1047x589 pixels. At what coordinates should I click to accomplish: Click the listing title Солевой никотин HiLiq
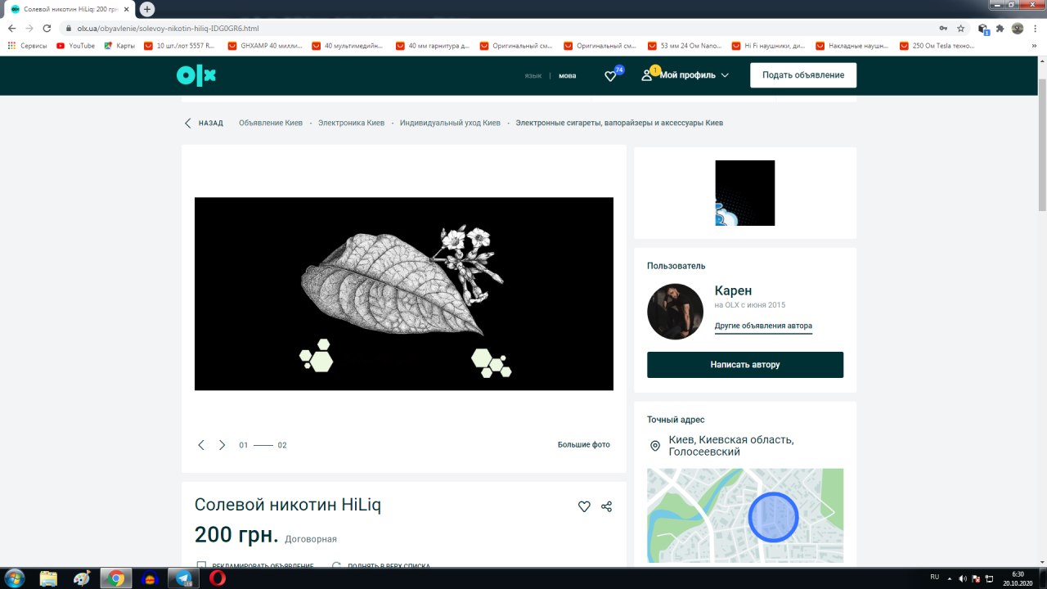click(288, 505)
